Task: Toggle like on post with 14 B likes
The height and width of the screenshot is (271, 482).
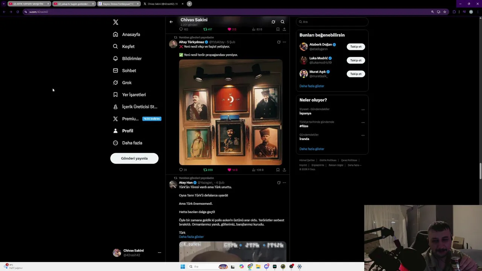Action: point(232,170)
